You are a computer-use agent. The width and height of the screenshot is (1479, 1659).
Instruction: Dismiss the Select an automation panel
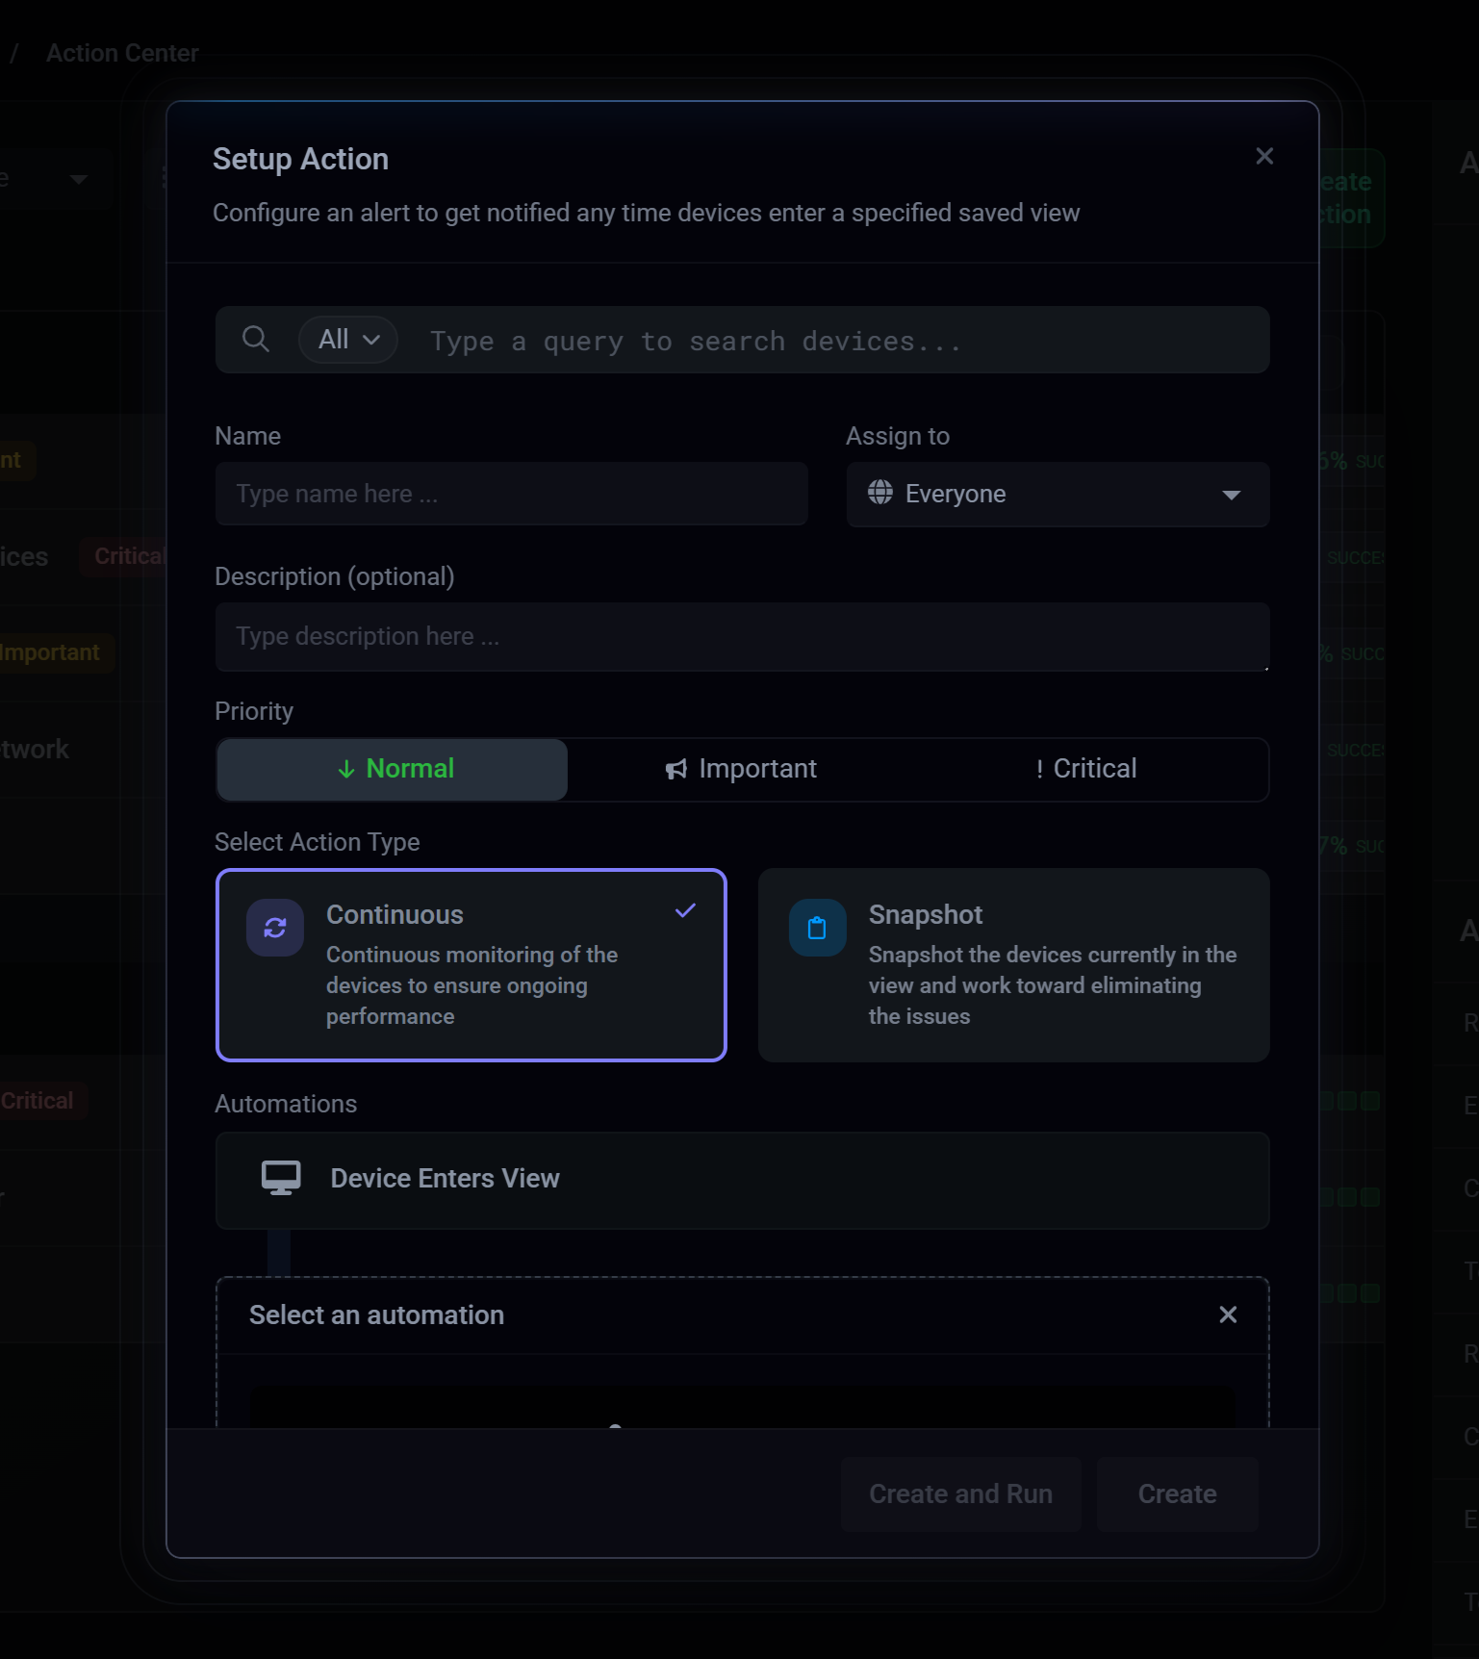click(1228, 1314)
